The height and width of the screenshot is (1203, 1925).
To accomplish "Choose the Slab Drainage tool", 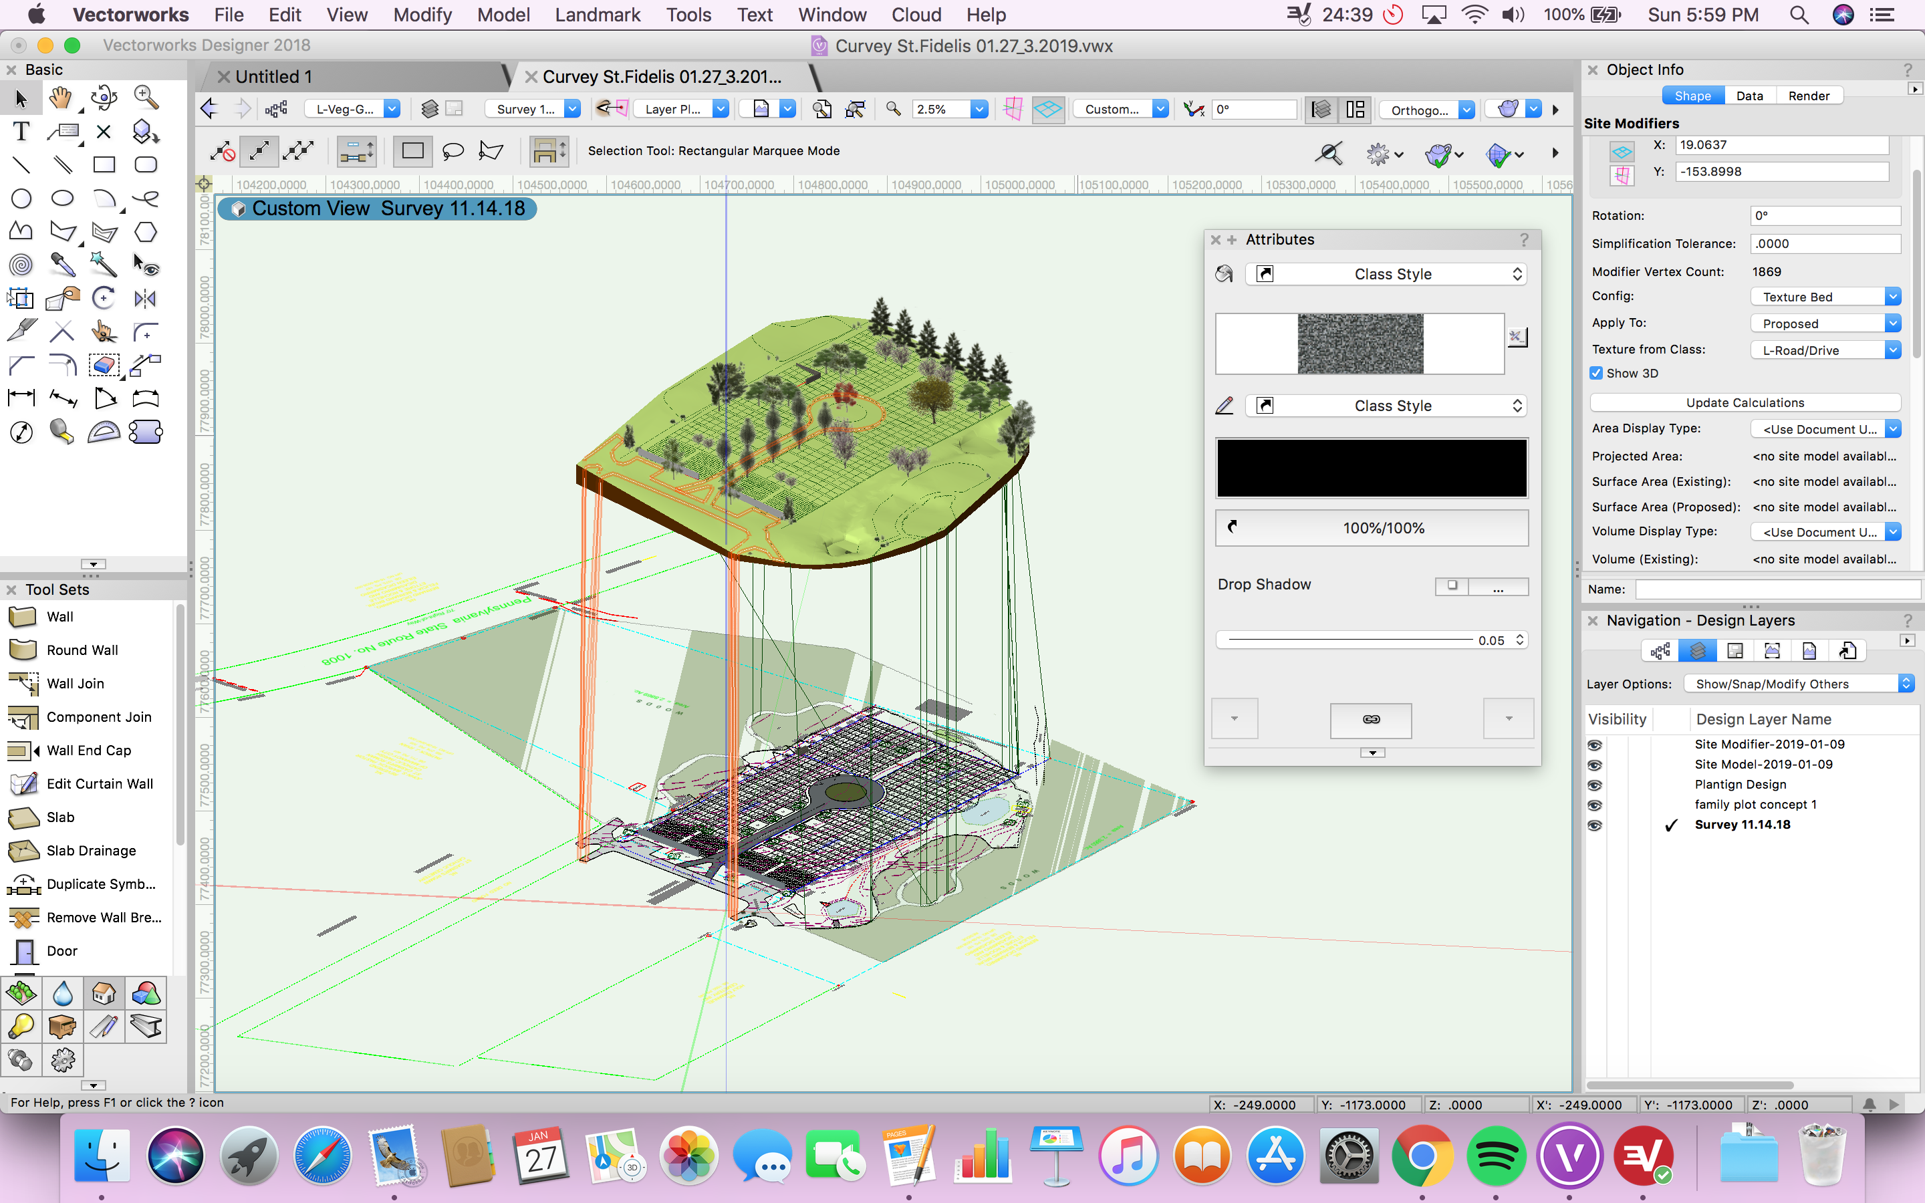I will point(72,849).
